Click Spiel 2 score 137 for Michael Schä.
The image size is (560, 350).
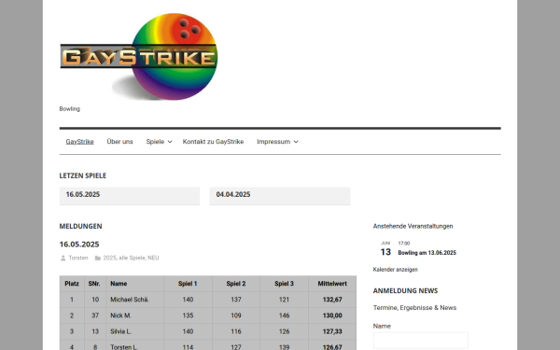point(236,300)
